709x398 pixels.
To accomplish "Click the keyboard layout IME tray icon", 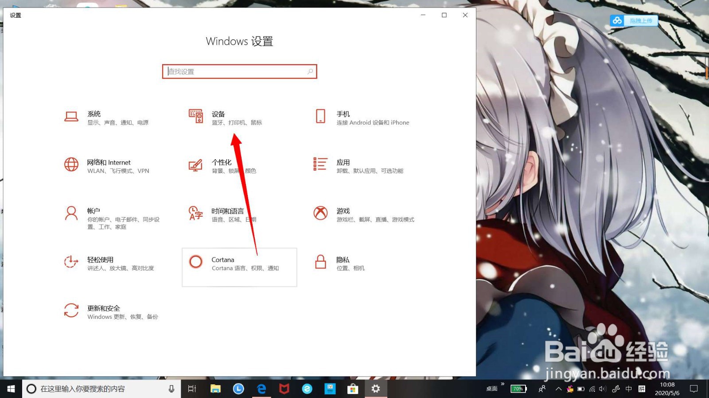I will pos(642,389).
